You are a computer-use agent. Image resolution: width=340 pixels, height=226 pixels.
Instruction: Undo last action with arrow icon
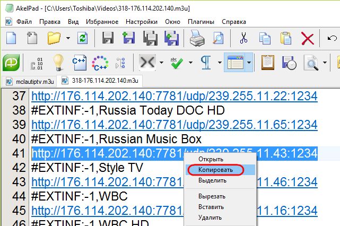tap(332, 39)
